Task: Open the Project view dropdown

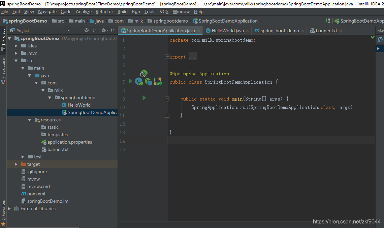Action: (x=69, y=31)
